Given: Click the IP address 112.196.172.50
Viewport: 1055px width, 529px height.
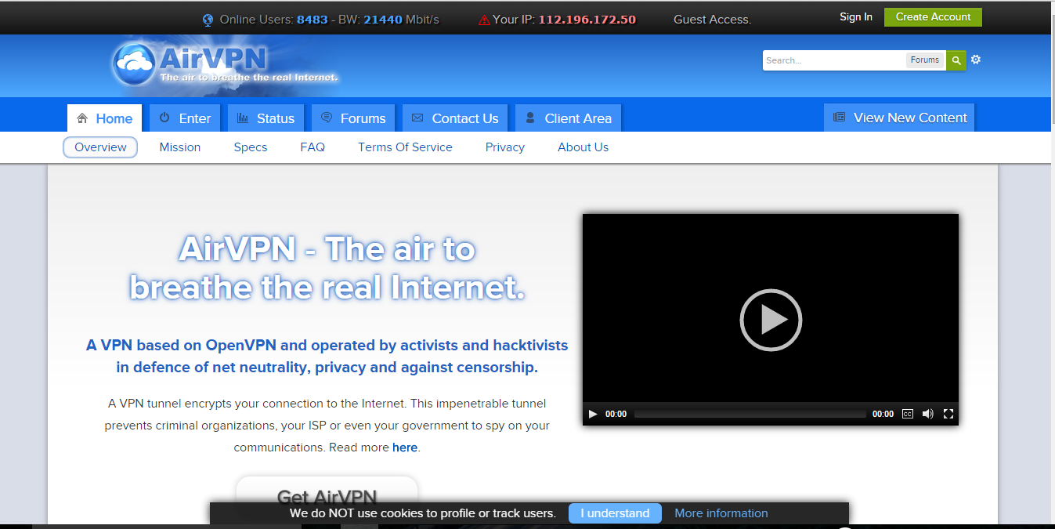Looking at the screenshot, I should pos(587,20).
